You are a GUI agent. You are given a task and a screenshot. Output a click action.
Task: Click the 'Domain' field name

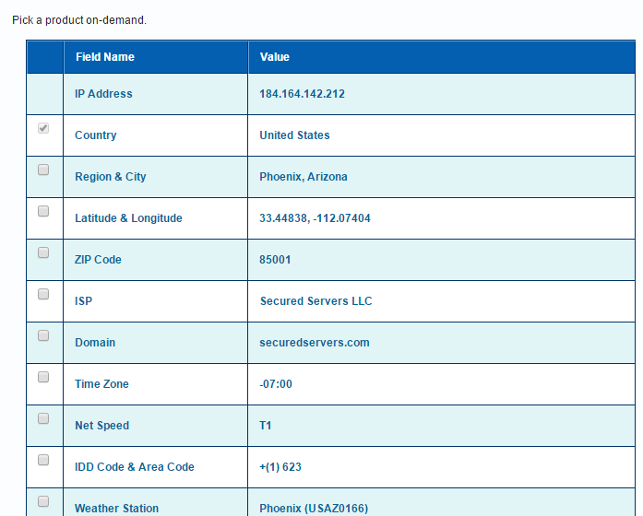click(x=95, y=343)
